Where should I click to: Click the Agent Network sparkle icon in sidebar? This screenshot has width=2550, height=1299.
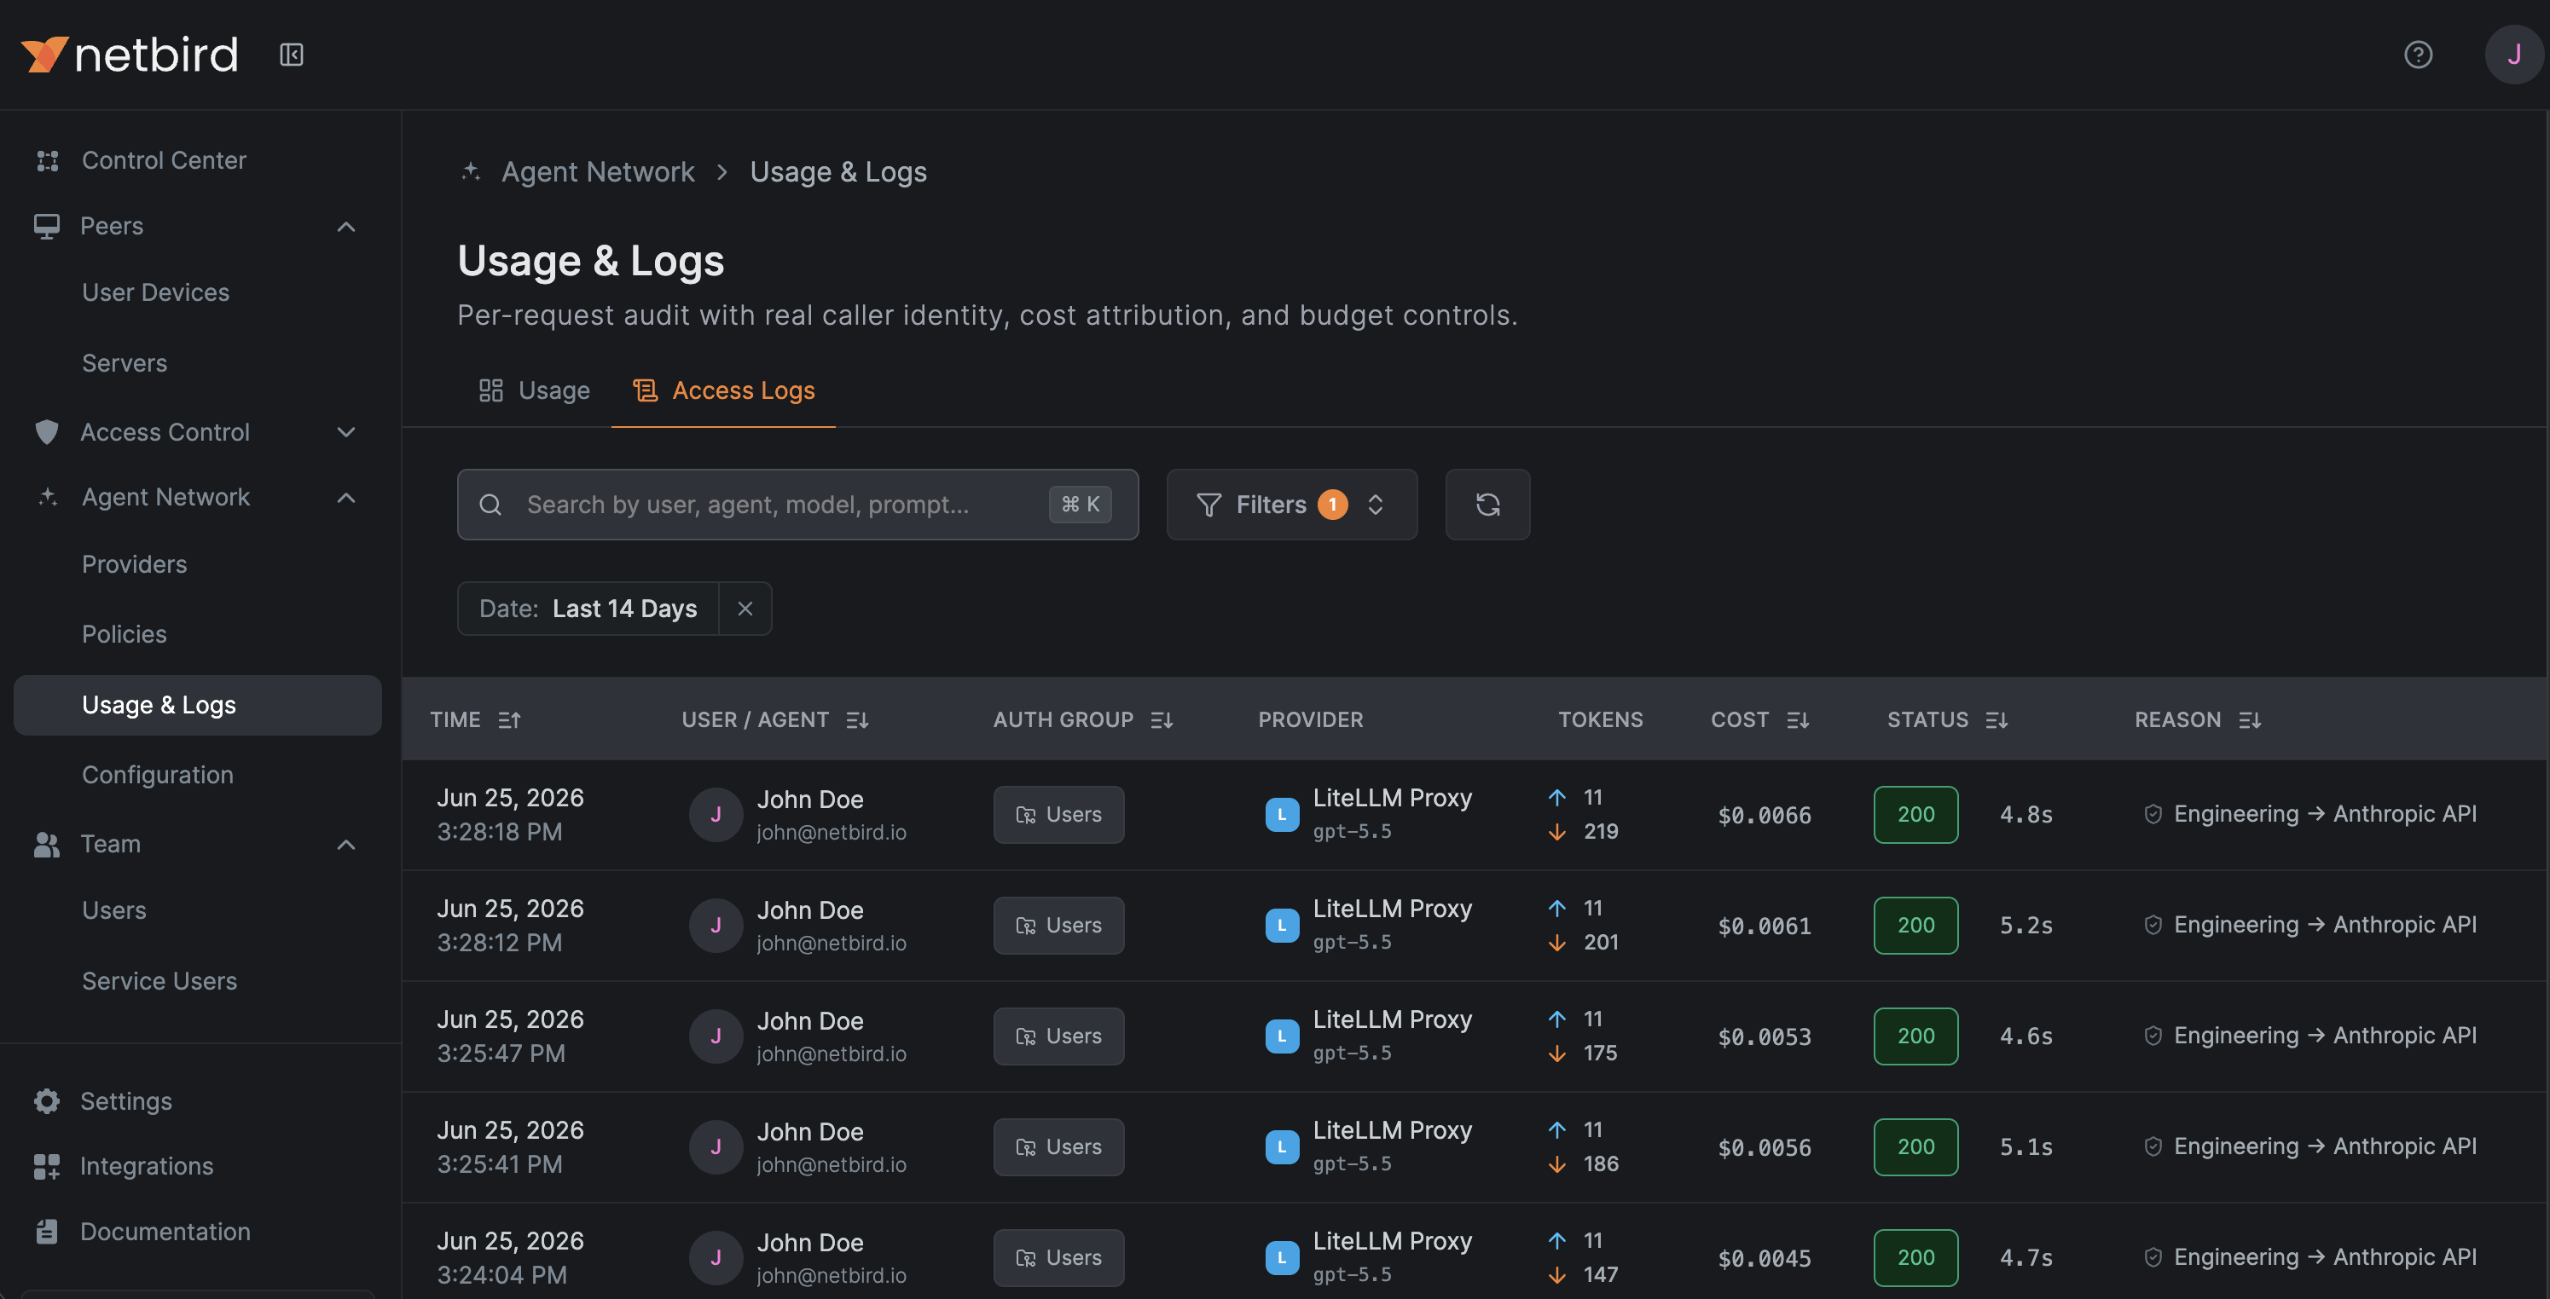coord(47,497)
